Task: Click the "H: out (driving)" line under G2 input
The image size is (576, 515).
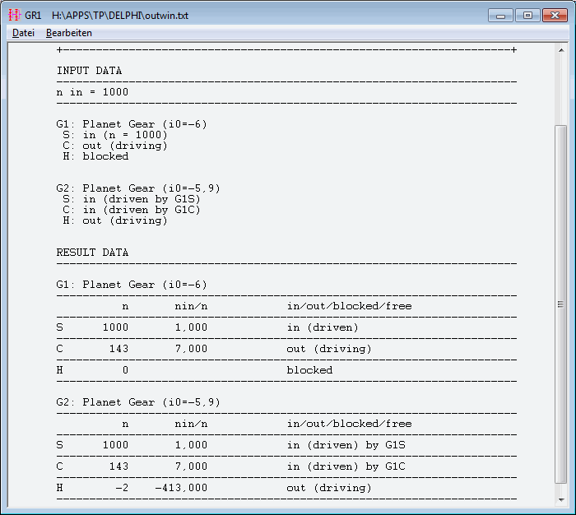Action: [x=115, y=220]
